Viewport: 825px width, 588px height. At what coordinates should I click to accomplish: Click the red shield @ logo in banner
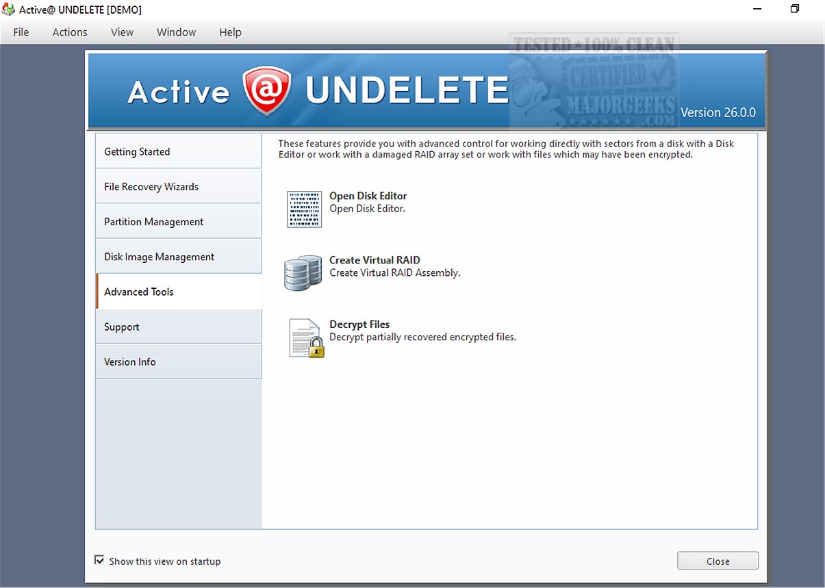tap(267, 91)
